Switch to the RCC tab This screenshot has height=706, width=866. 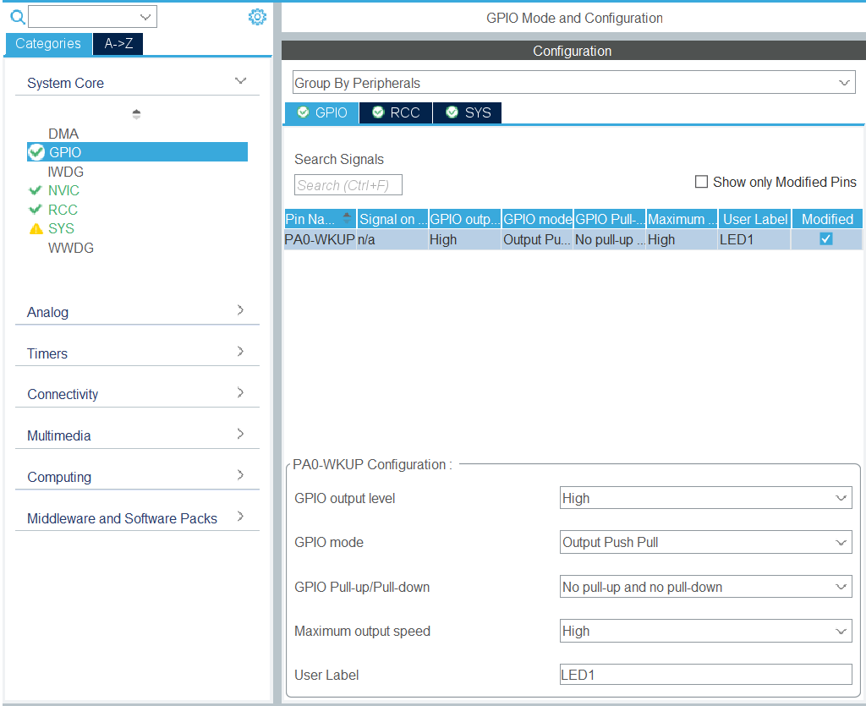coord(396,112)
